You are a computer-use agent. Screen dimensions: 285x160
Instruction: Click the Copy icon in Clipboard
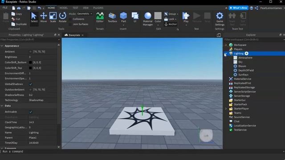[13, 14]
